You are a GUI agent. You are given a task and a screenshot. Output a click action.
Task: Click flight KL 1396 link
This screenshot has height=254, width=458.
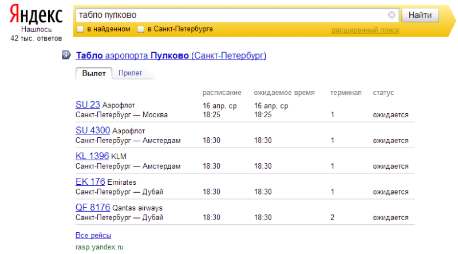92,156
